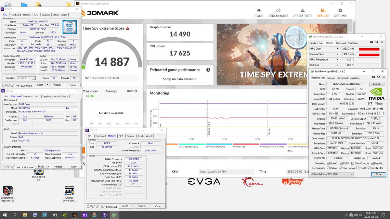Open Tools dropdown arrow in CPU-Z CPU window
The image size is (390, 219).
[47, 85]
